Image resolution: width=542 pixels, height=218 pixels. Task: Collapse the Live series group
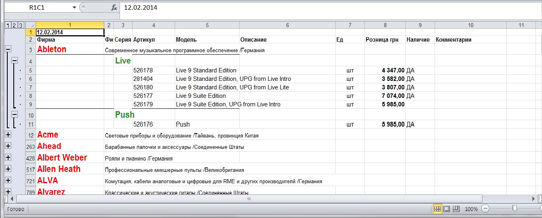coord(15,60)
